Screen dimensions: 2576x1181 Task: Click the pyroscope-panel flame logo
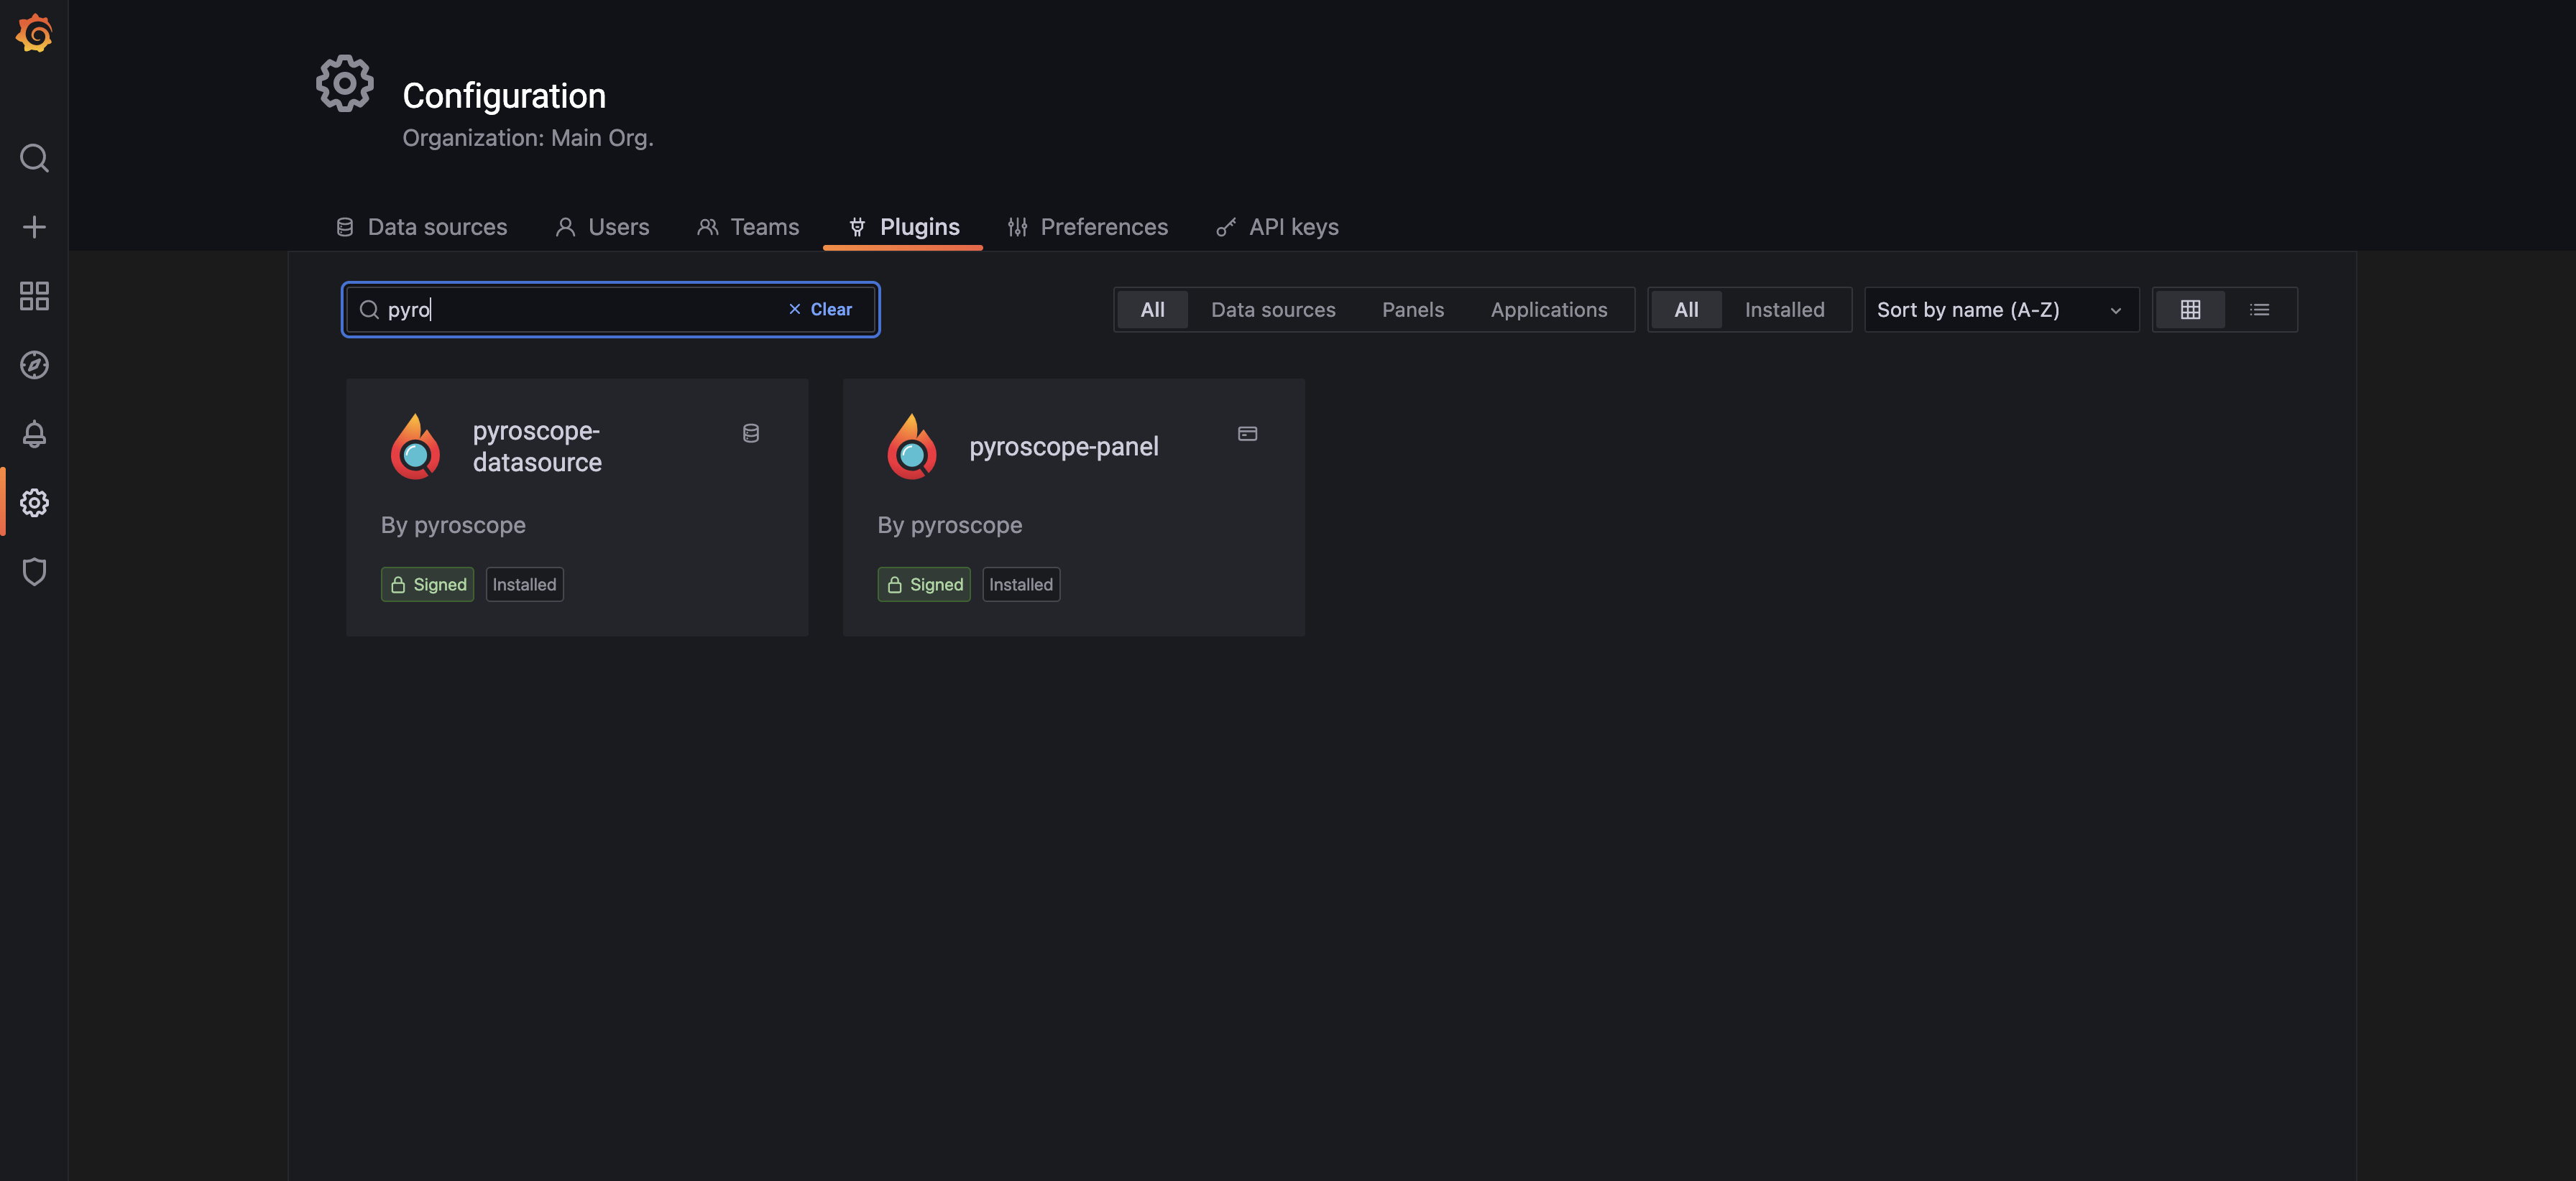click(912, 447)
